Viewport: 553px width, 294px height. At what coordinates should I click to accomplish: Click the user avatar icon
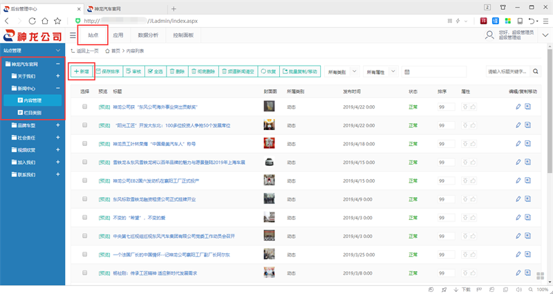(489, 35)
